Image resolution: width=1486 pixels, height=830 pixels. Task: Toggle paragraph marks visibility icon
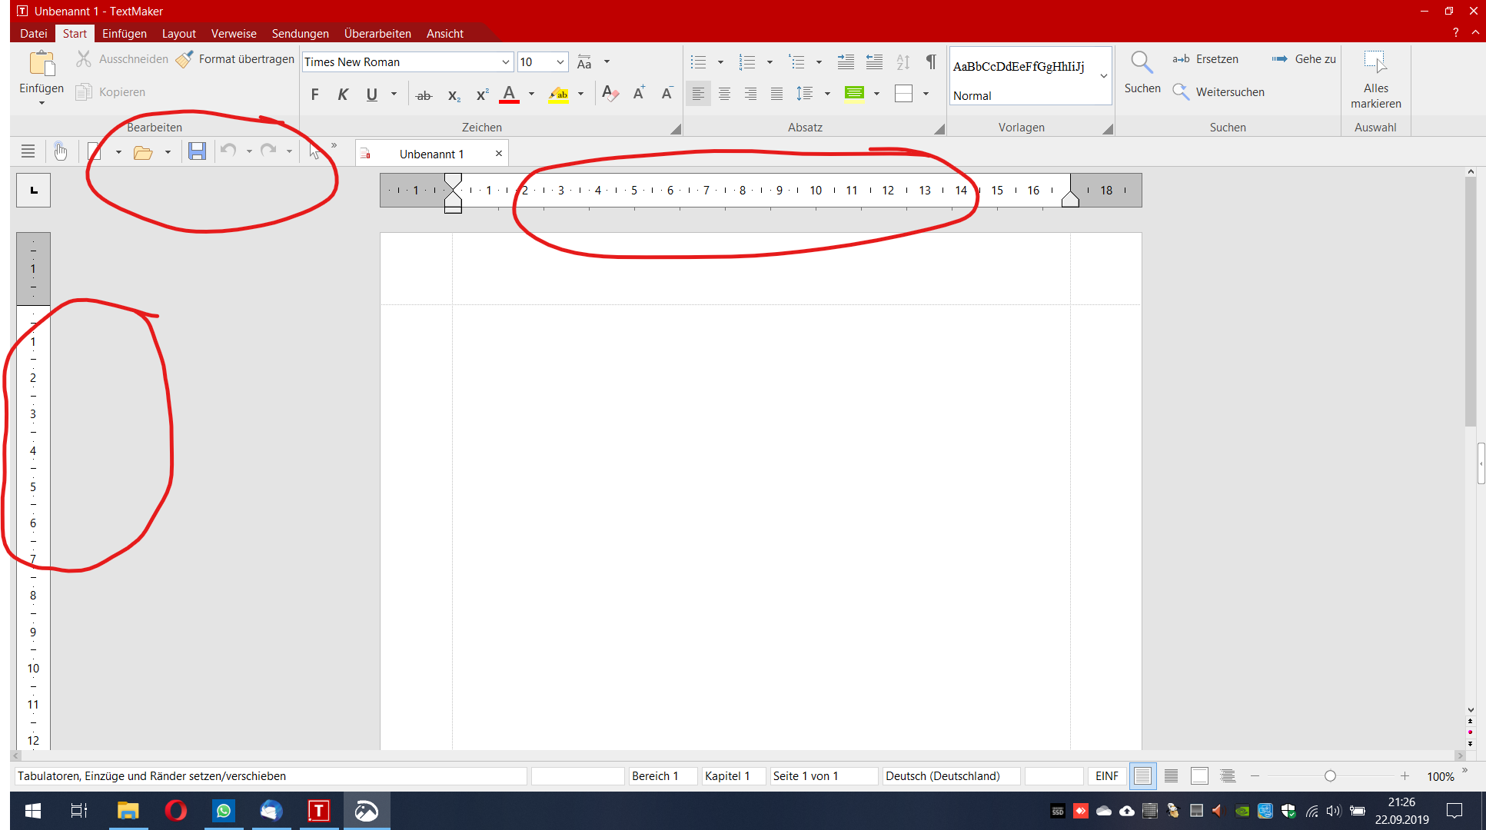[x=929, y=63]
